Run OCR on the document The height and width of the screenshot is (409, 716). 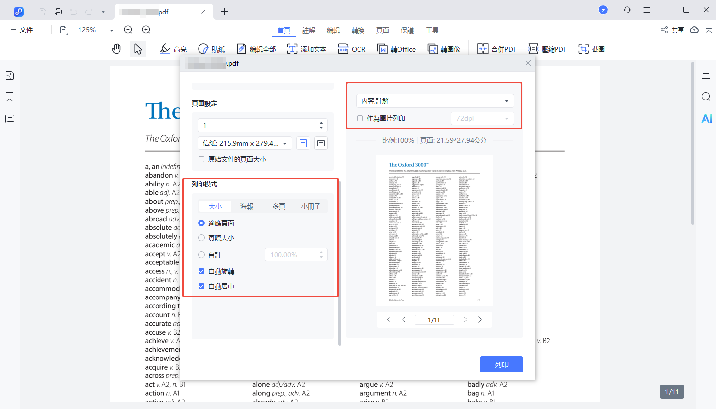(352, 49)
